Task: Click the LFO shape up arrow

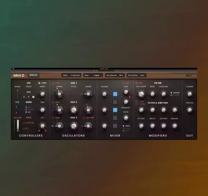Action: pos(24,97)
